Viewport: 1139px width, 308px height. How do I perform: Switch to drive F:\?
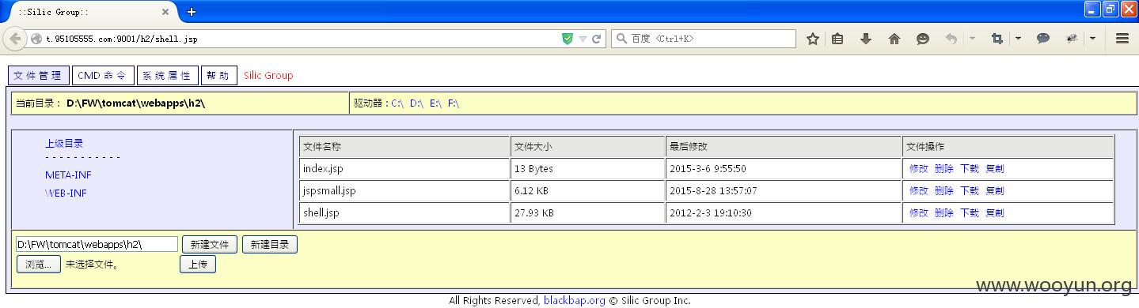click(454, 103)
